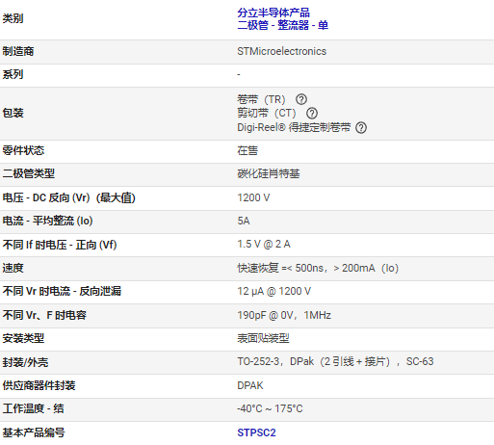Click the 5A average rectified current value
This screenshot has width=494, height=445.
(244, 221)
